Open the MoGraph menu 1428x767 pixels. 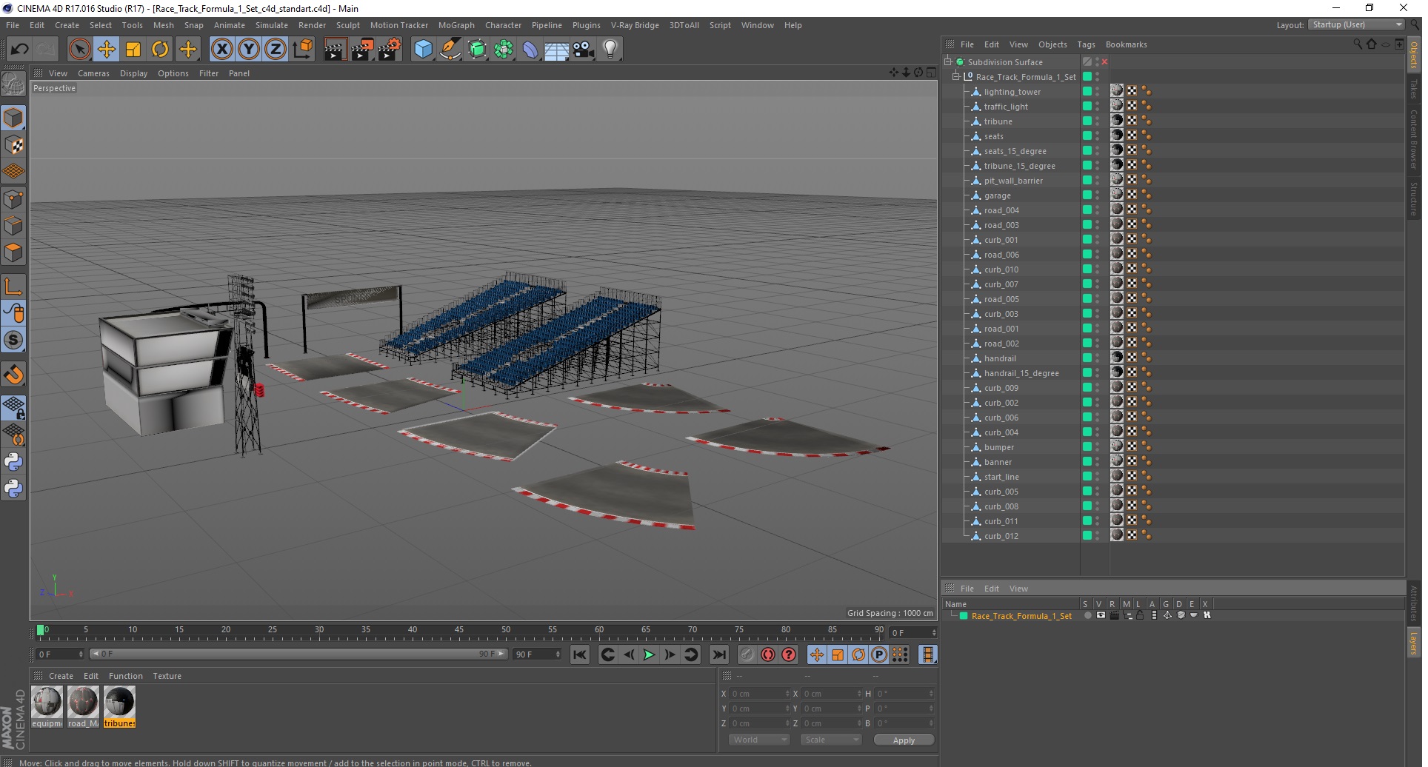tap(456, 25)
